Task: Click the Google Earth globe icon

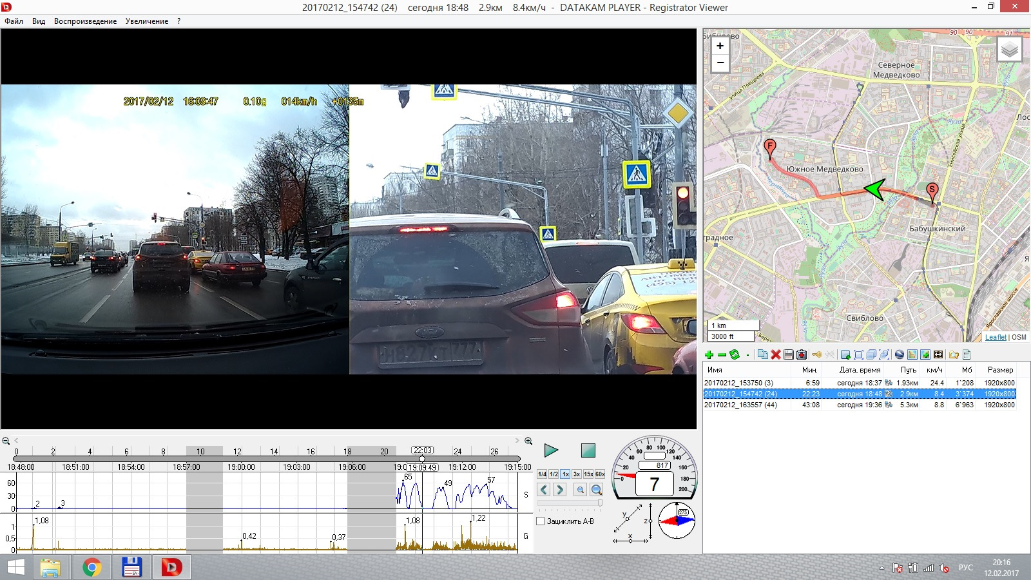Action: click(x=900, y=355)
